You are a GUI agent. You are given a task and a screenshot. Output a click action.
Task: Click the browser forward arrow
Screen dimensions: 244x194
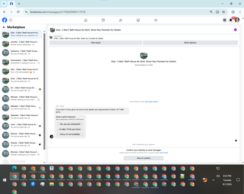[11, 12]
